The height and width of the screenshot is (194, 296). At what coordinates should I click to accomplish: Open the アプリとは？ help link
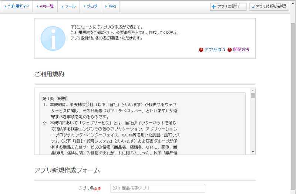pyautogui.click(x=215, y=50)
